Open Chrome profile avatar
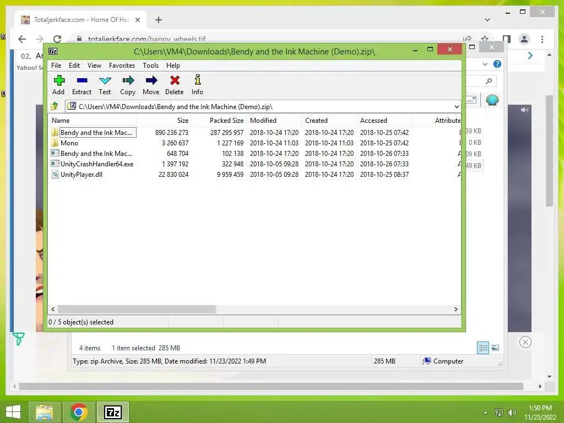The image size is (564, 423). coord(524,39)
